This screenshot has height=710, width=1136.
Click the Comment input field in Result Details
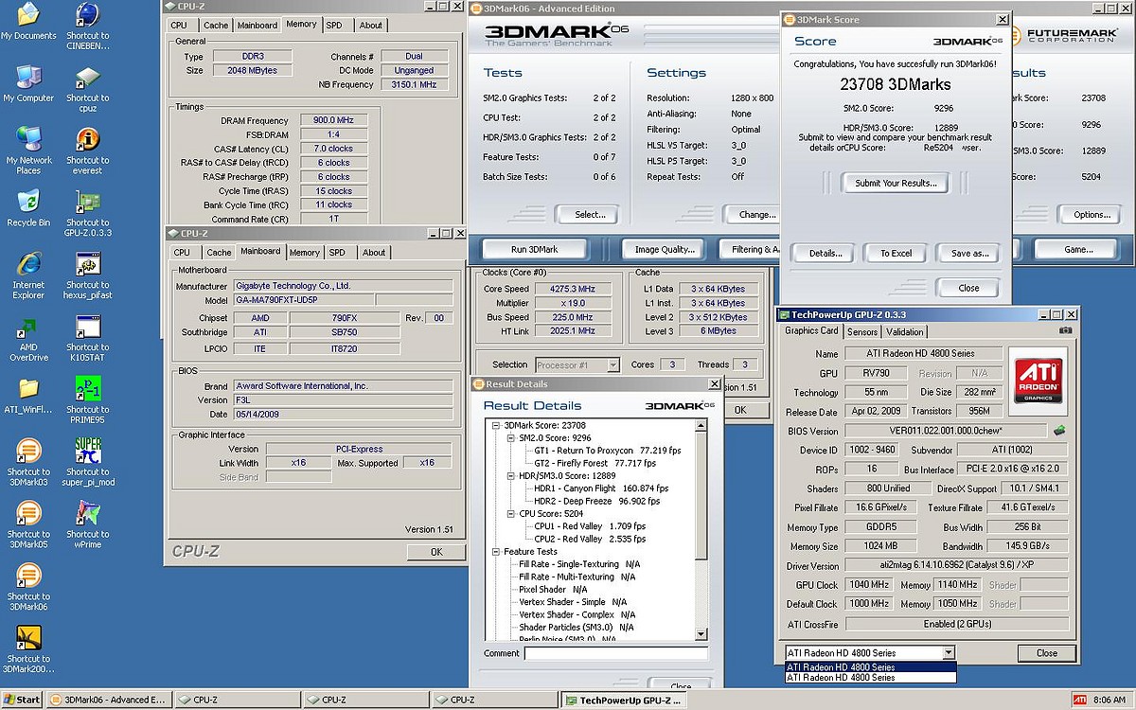[x=616, y=653]
